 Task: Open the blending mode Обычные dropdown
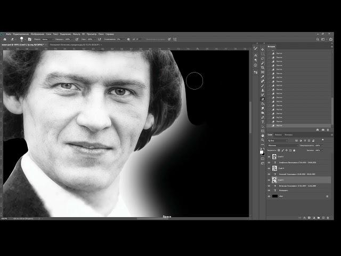[283, 146]
